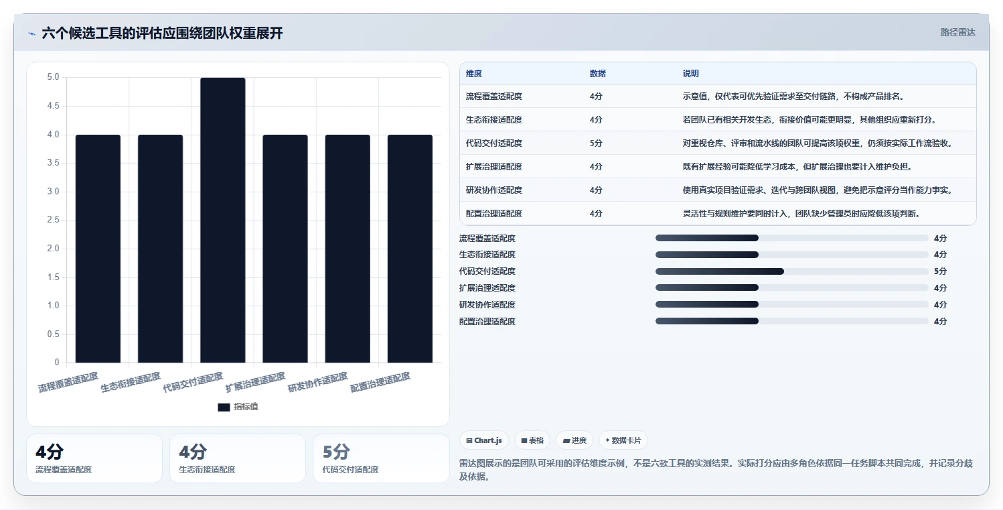
Task: Click the footnote starting 雷达图展示的是
Action: pyautogui.click(x=716, y=470)
